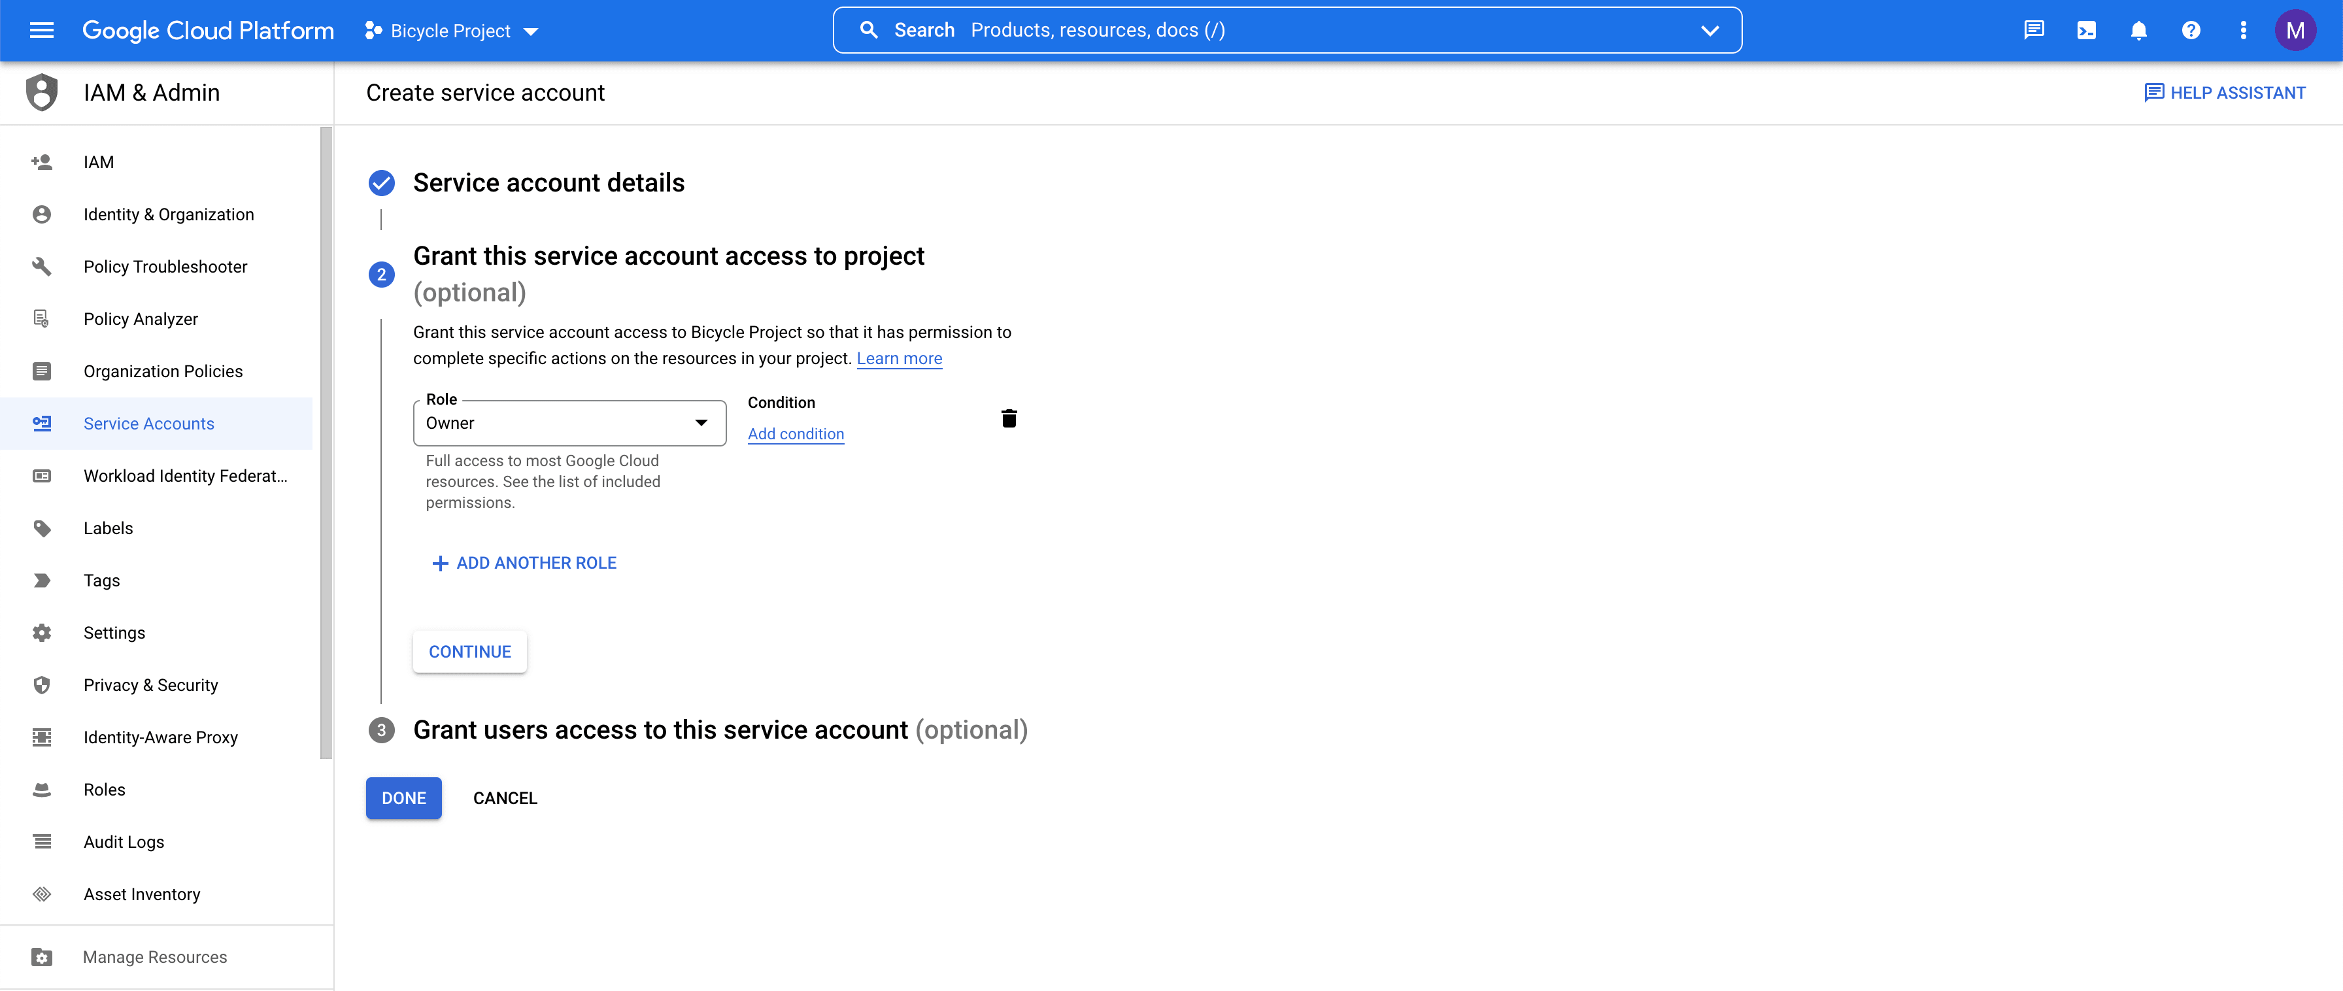Click the M account avatar

pyautogui.click(x=2295, y=31)
